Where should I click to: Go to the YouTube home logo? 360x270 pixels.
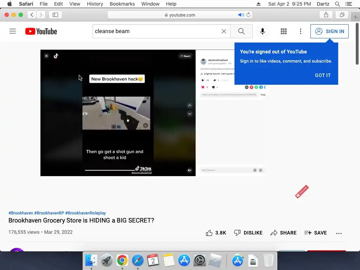point(41,31)
